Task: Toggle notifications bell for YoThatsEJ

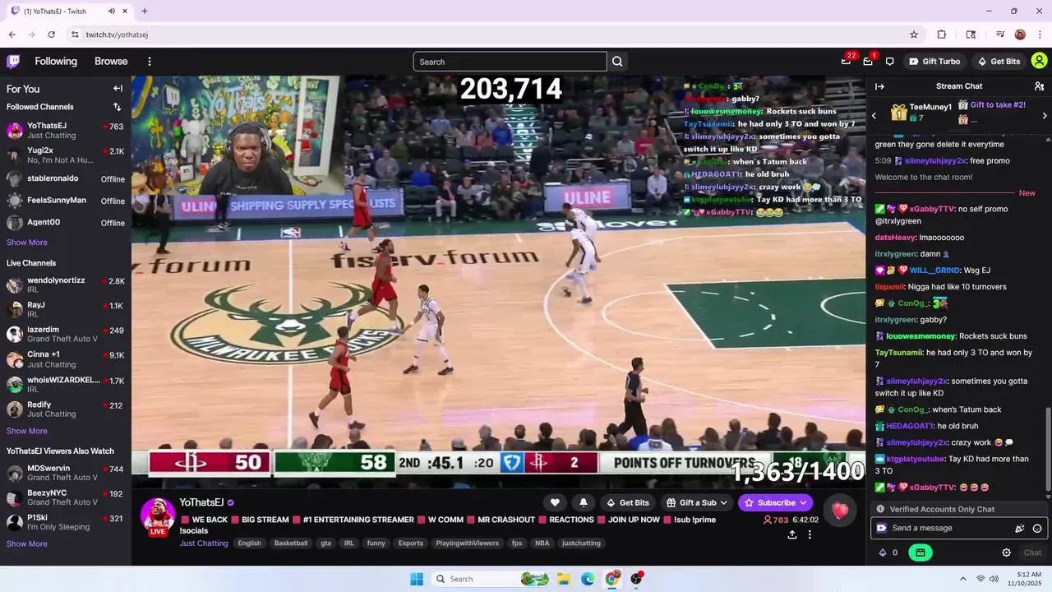Action: pos(584,502)
